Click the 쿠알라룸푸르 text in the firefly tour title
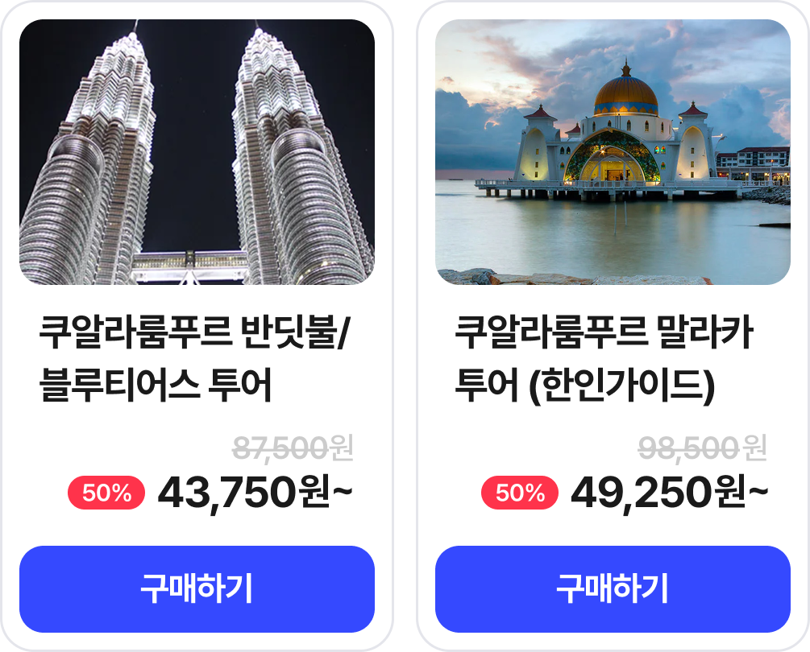The height and width of the screenshot is (652, 810). (135, 333)
